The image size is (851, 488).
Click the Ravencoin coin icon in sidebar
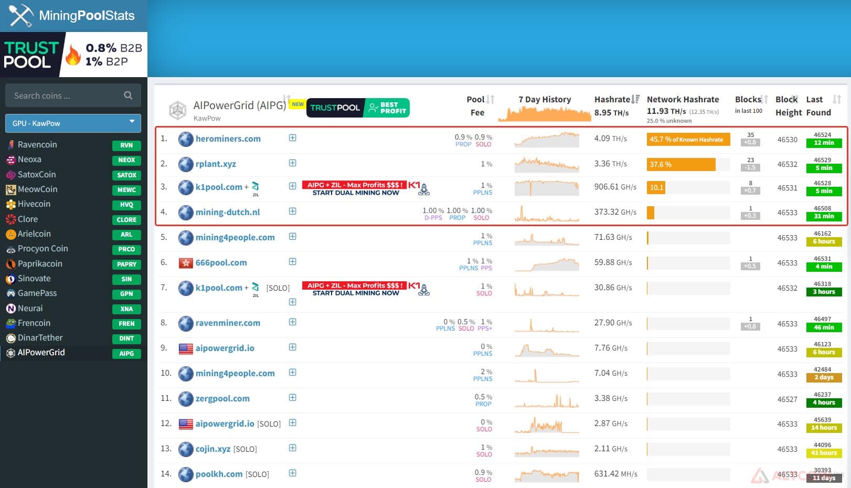tap(10, 144)
